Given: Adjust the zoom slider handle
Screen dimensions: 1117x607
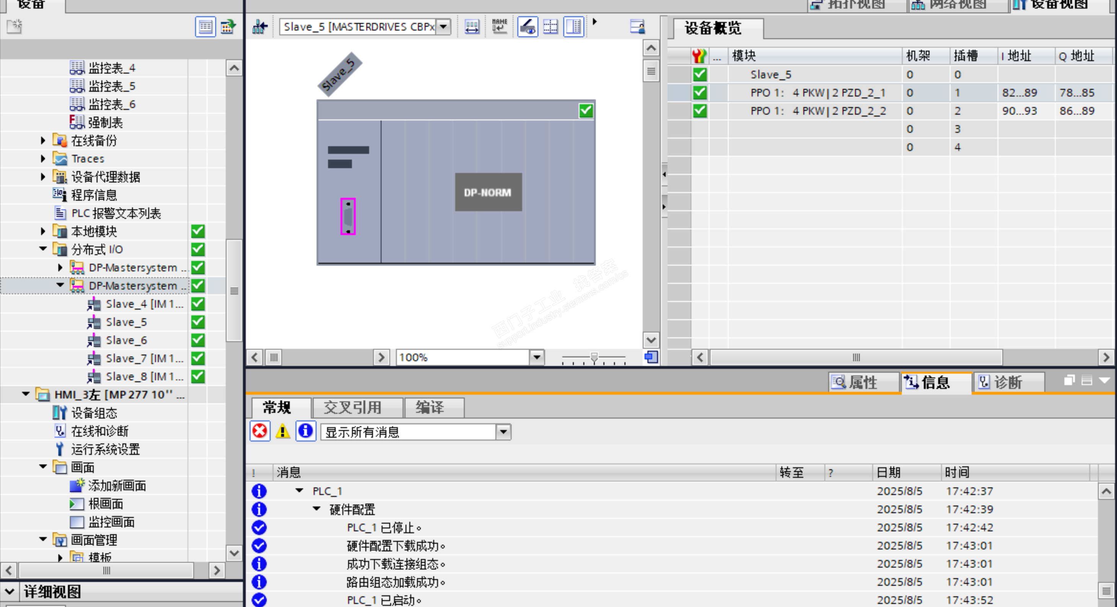Looking at the screenshot, I should (594, 357).
